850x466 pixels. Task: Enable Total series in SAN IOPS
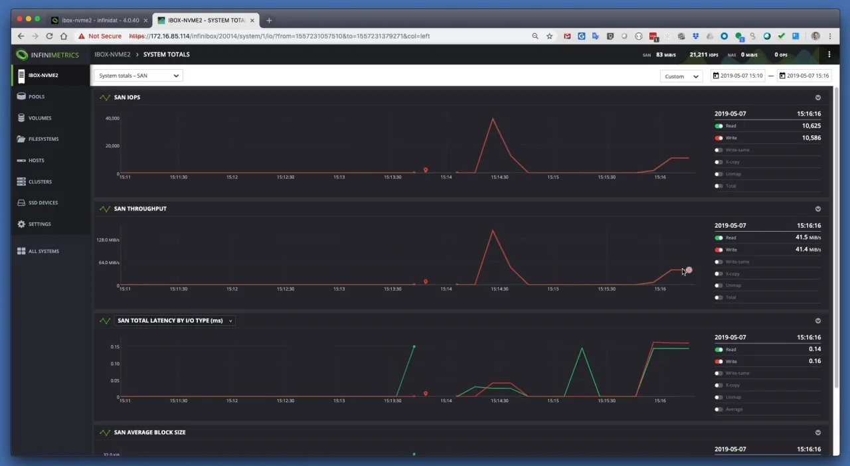(x=719, y=186)
